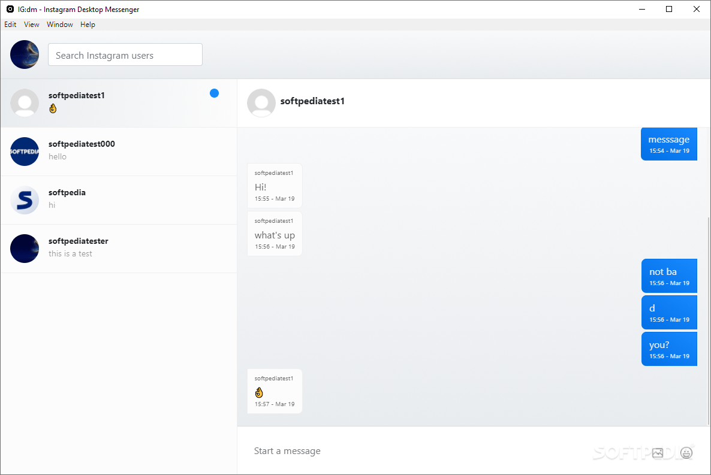Screen dimensions: 711x475
Task: Click the 'hi' preview under softpedia
Action: [x=52, y=205]
